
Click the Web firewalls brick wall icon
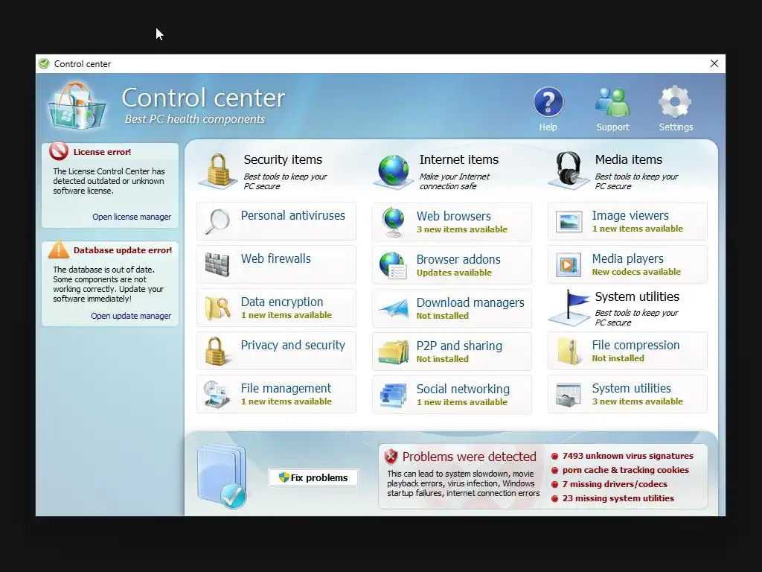pos(217,264)
